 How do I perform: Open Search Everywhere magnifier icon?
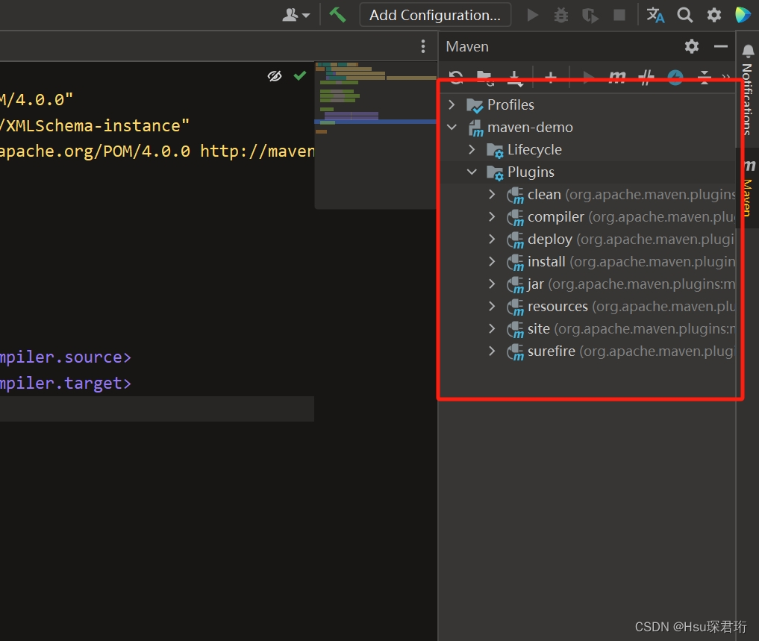pyautogui.click(x=684, y=15)
